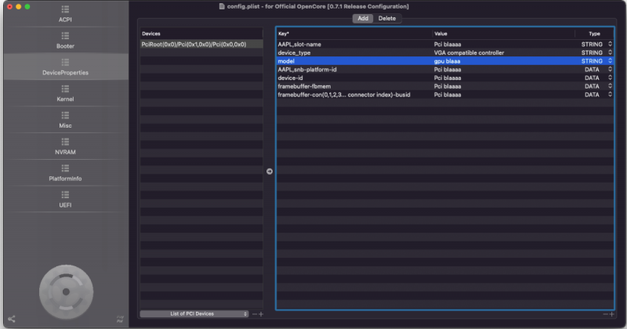Add device with plus button under Devices list

pyautogui.click(x=261, y=314)
